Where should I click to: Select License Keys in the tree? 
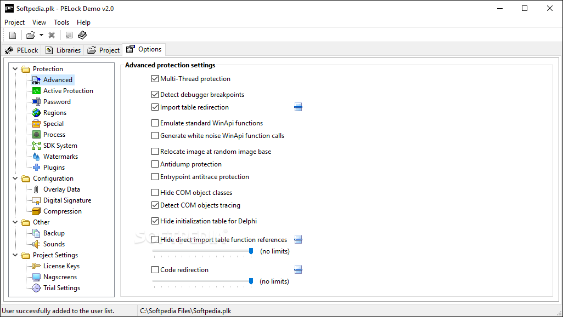61,266
